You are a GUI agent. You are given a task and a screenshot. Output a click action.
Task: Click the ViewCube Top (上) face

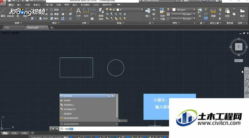click(239, 47)
